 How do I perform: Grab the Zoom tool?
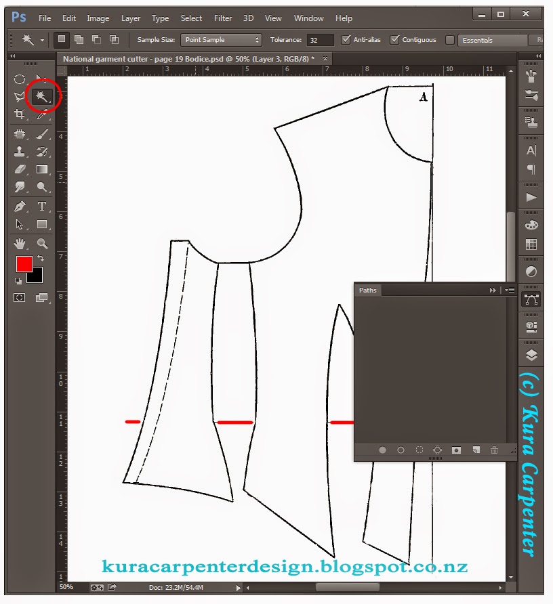(42, 243)
